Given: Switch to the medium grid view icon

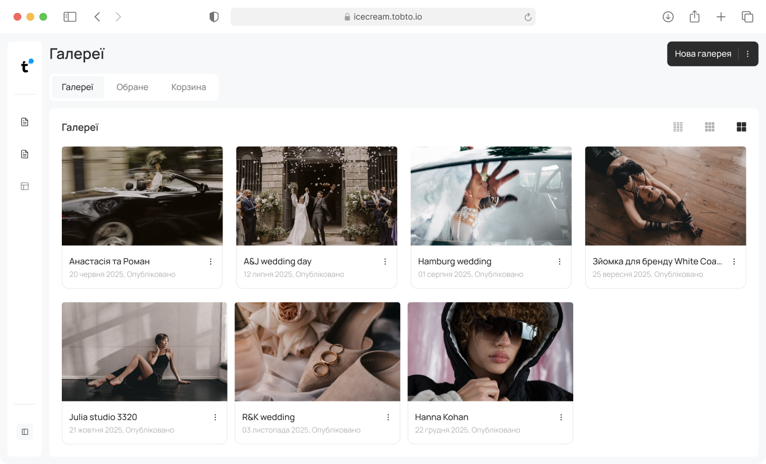Looking at the screenshot, I should pyautogui.click(x=710, y=127).
